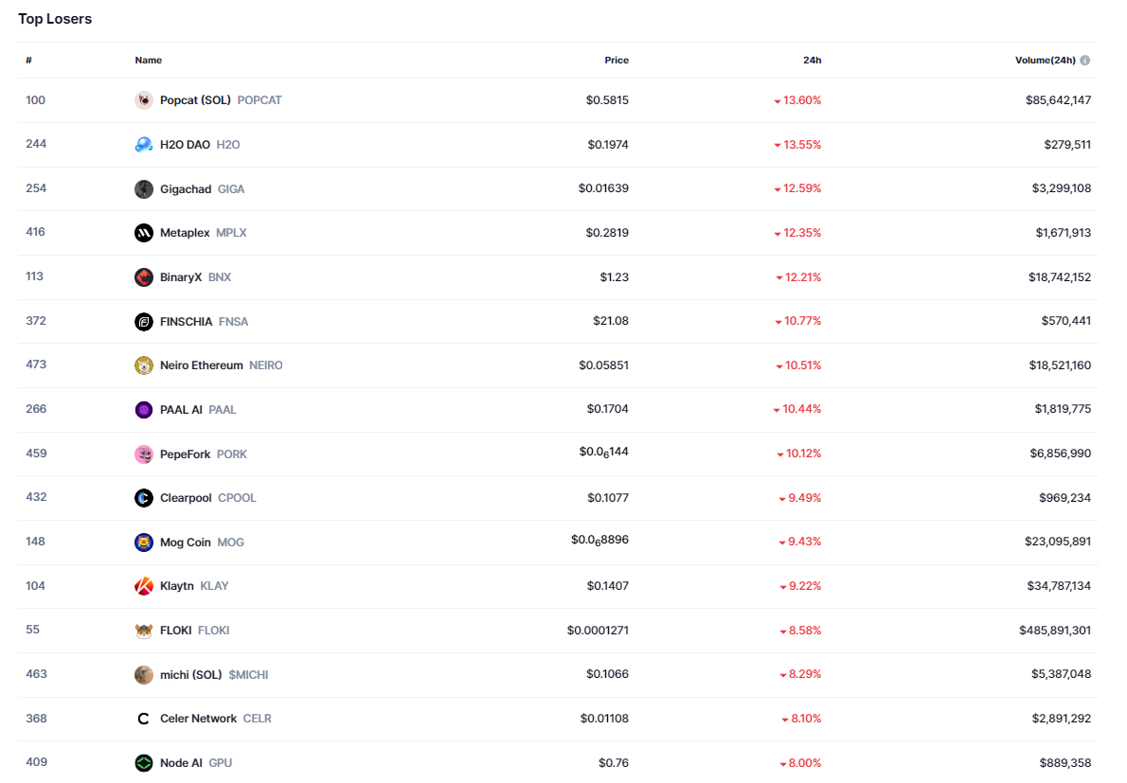Sort by the 24h change column
1127x783 pixels.
(x=812, y=61)
